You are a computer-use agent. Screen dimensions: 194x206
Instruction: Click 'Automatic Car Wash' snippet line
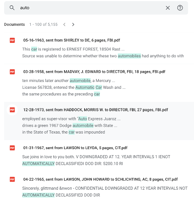point(74,87)
